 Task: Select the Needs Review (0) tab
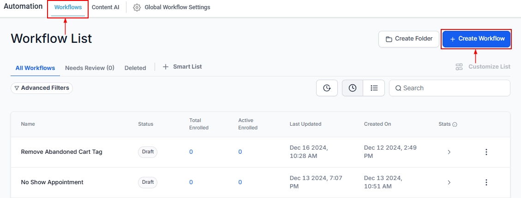90,68
